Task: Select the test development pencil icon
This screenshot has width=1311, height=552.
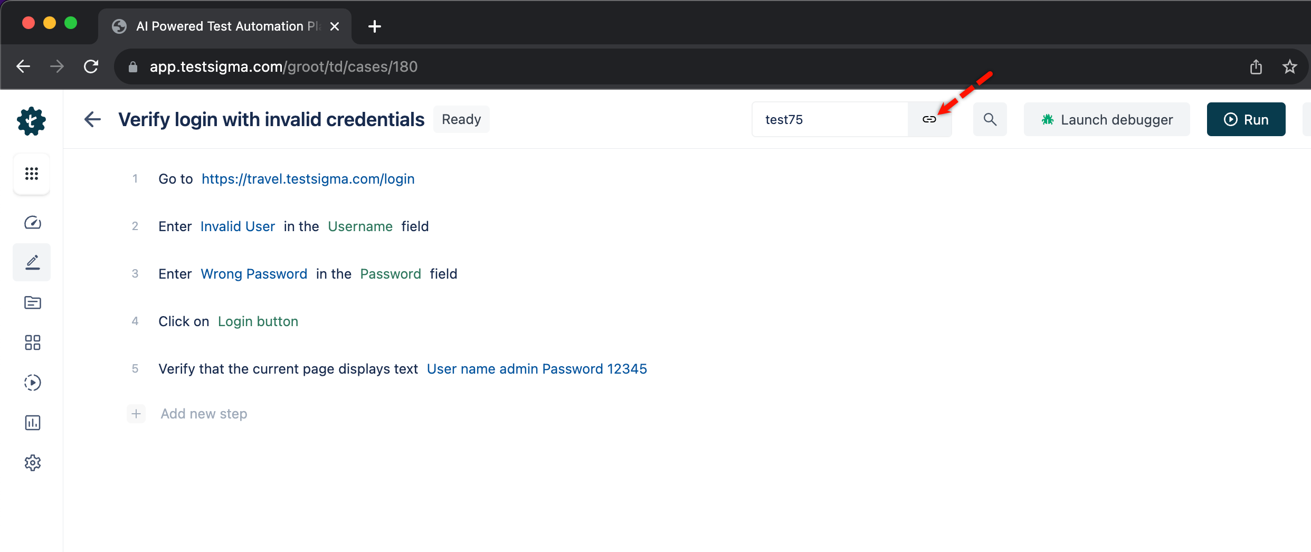Action: 32,262
